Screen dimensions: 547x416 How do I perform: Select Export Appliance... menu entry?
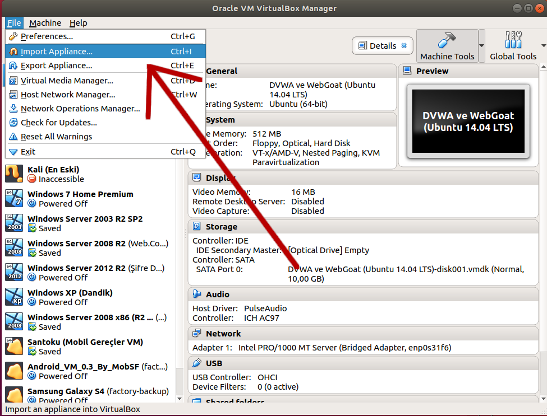pos(105,66)
